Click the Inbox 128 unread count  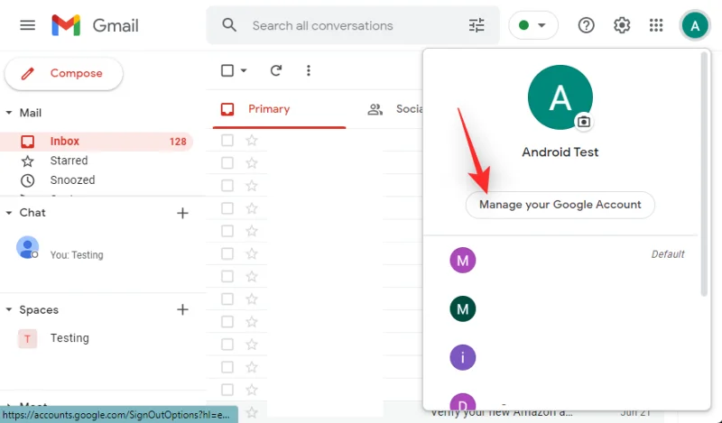(x=178, y=142)
